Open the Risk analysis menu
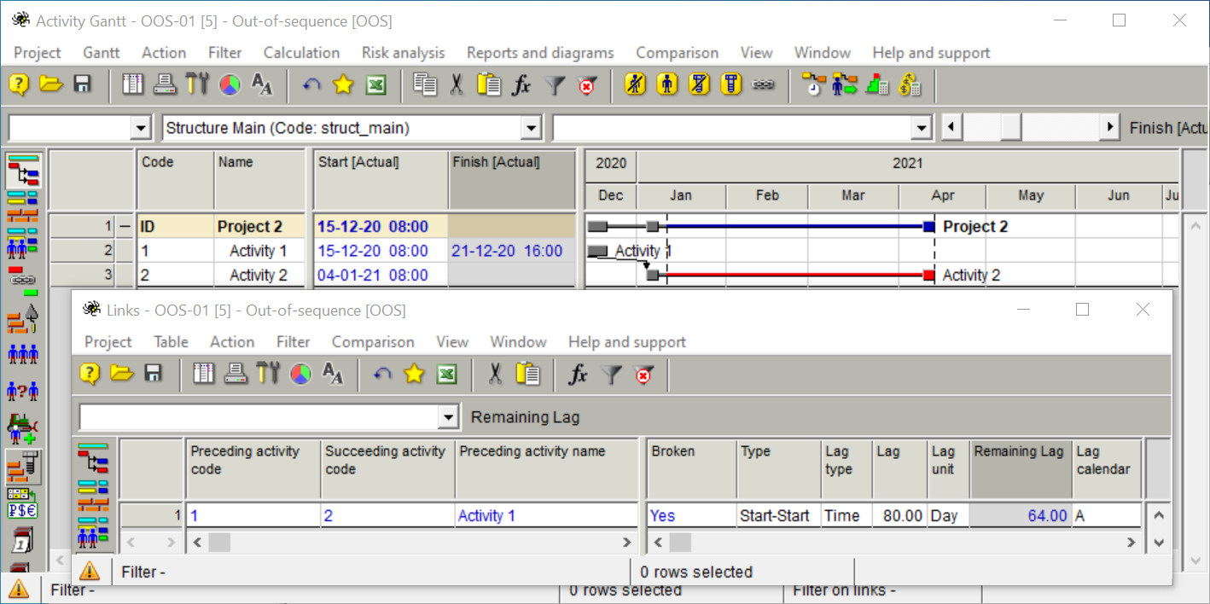 [x=404, y=53]
